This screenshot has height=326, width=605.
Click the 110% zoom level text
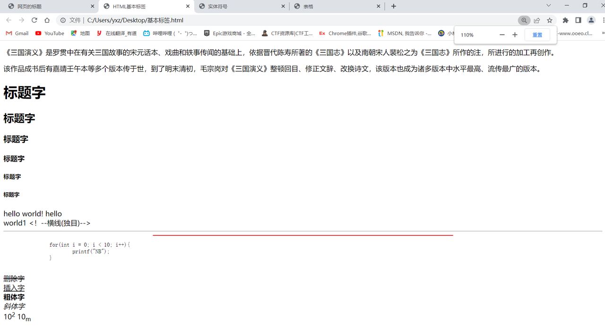467,35
